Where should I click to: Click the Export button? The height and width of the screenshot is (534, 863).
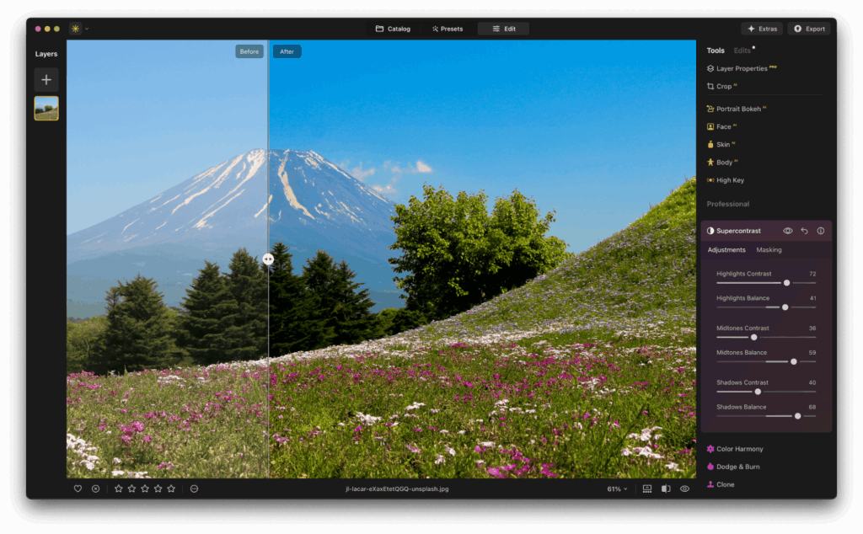(x=808, y=28)
